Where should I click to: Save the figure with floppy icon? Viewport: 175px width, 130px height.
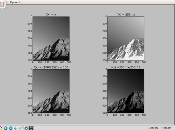31,128
